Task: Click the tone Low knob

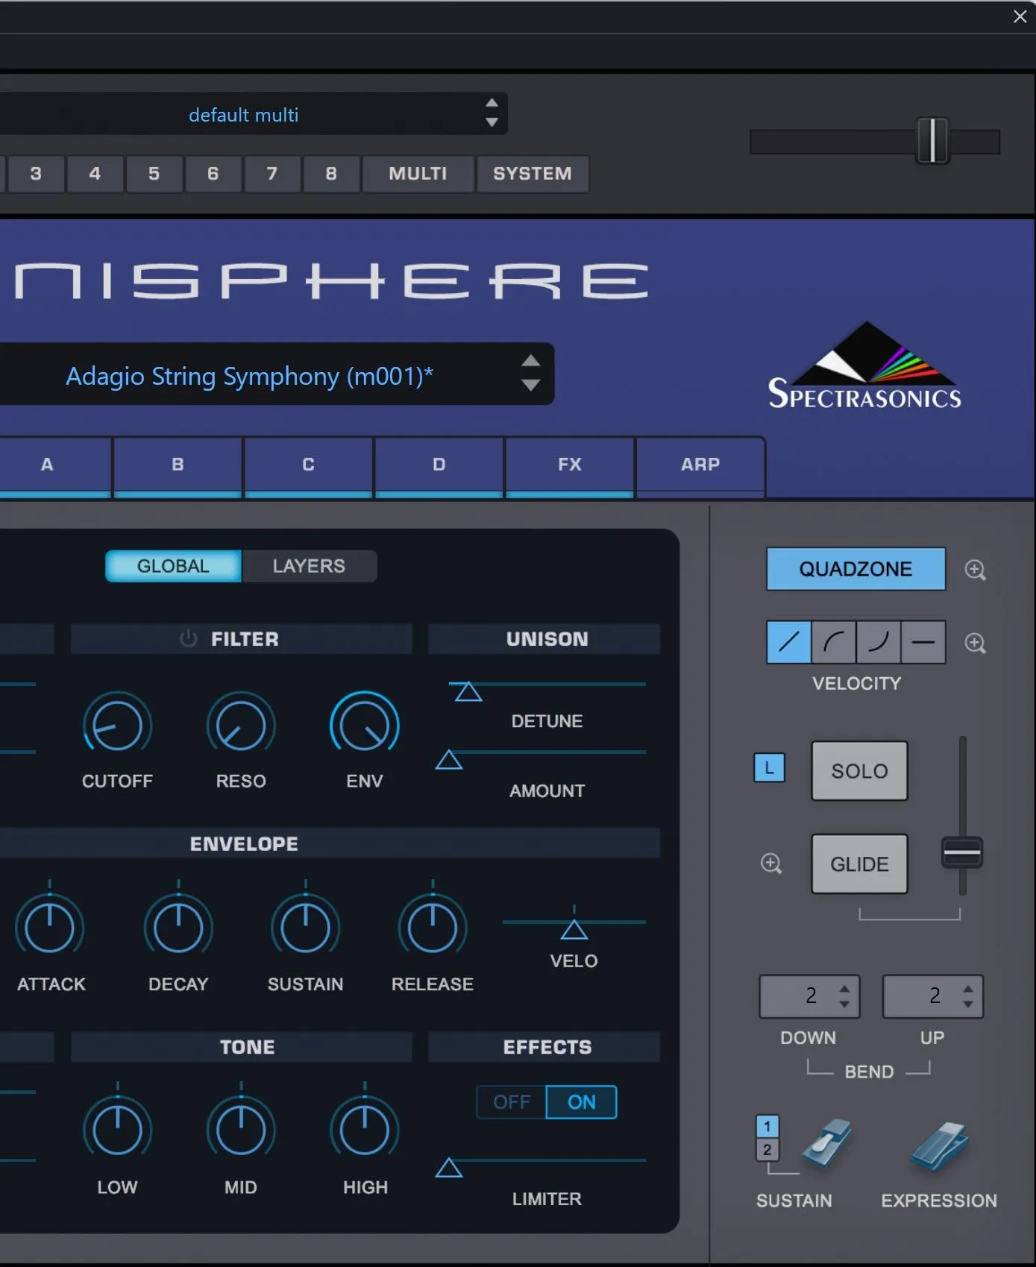Action: point(117,1131)
